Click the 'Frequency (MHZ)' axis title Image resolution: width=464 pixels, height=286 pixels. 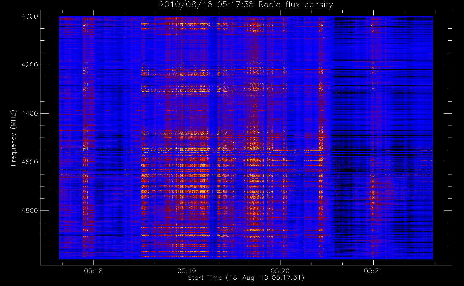pos(13,138)
